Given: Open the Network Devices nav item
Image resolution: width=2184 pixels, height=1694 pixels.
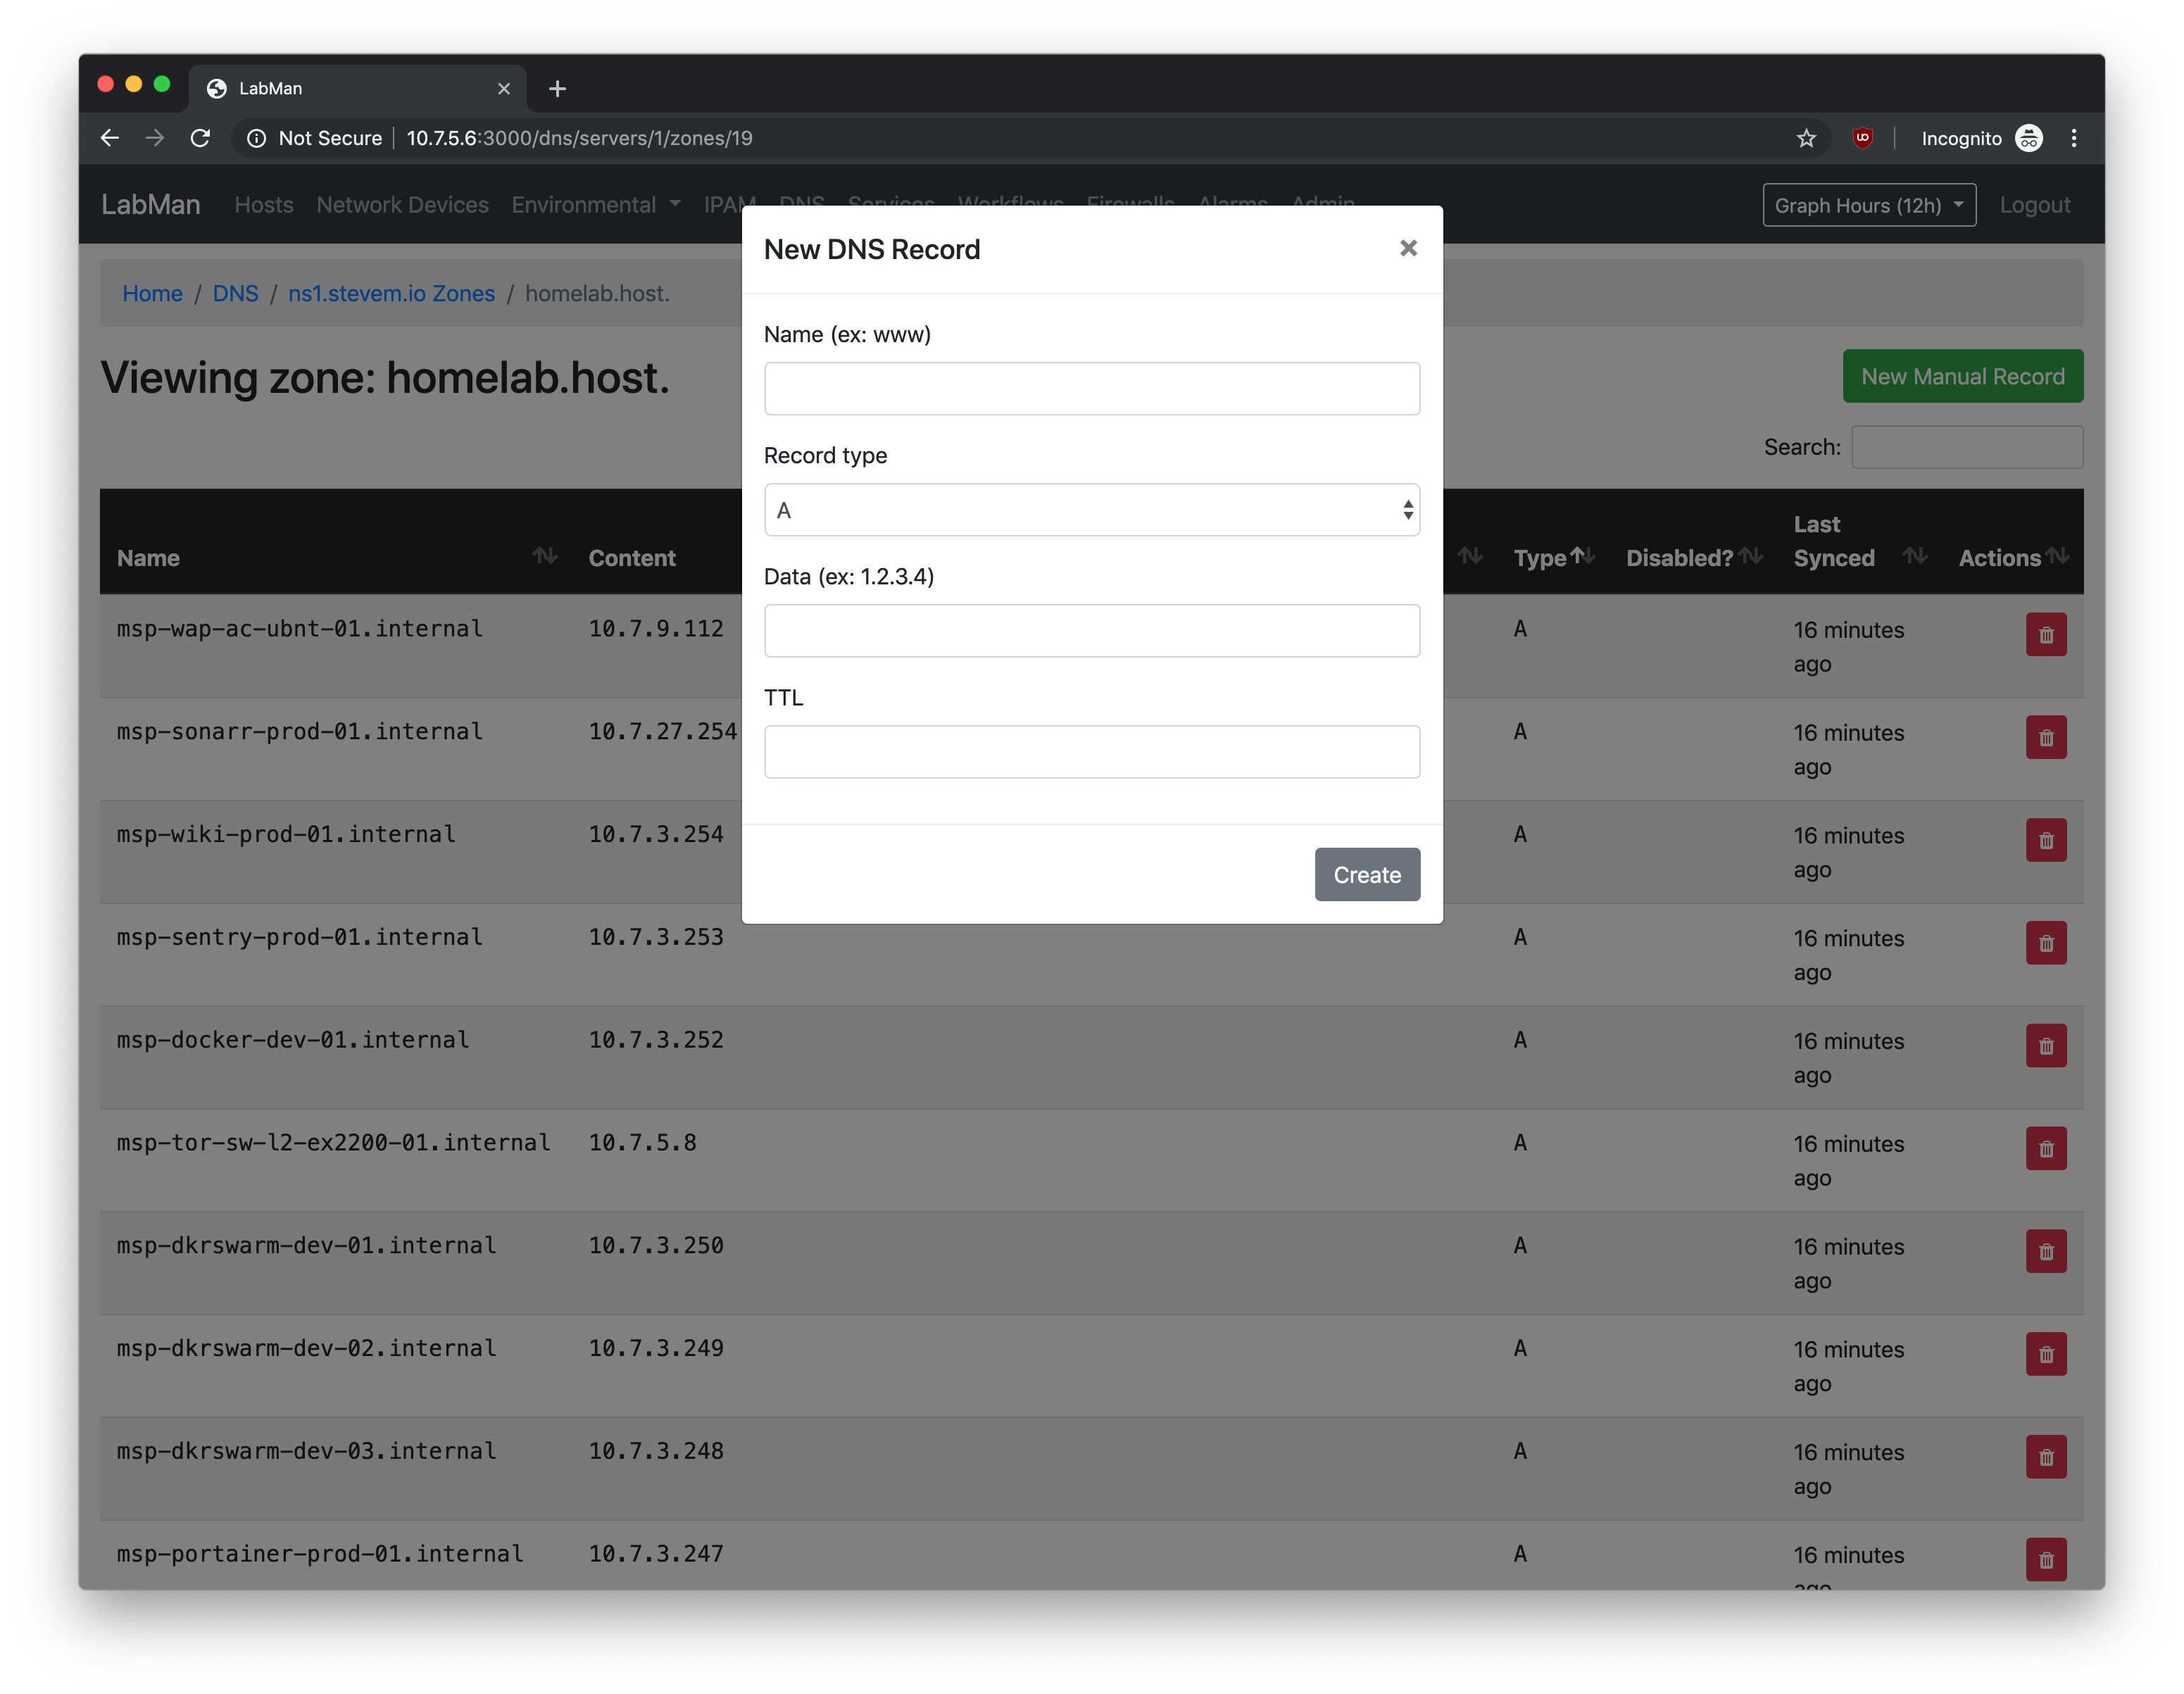Looking at the screenshot, I should (x=402, y=205).
